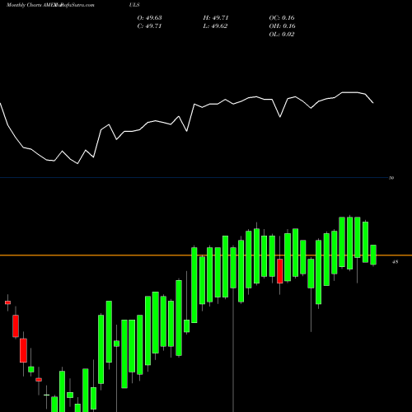
Task: Click the low value "L: 49.62"
Action: click(216, 26)
